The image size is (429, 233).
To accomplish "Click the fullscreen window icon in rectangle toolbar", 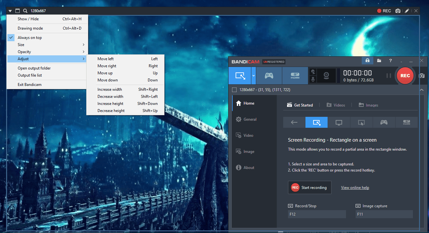I will point(18,11).
